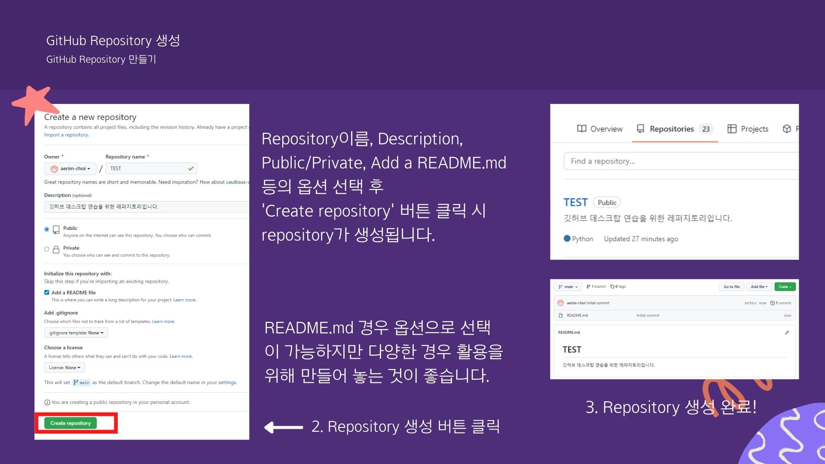Open the .gitignore Learn more link

164,321
